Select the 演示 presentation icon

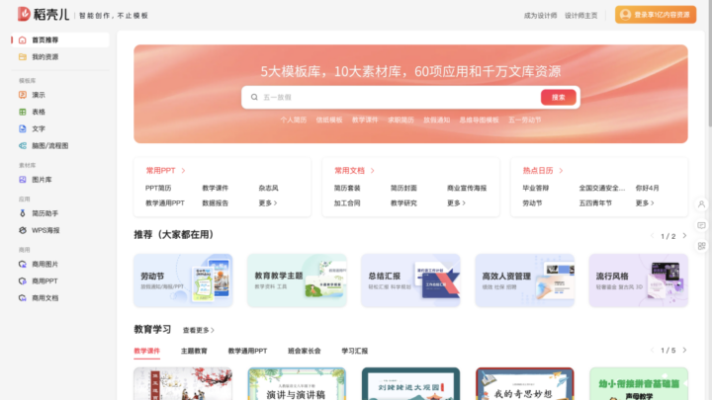coord(22,95)
